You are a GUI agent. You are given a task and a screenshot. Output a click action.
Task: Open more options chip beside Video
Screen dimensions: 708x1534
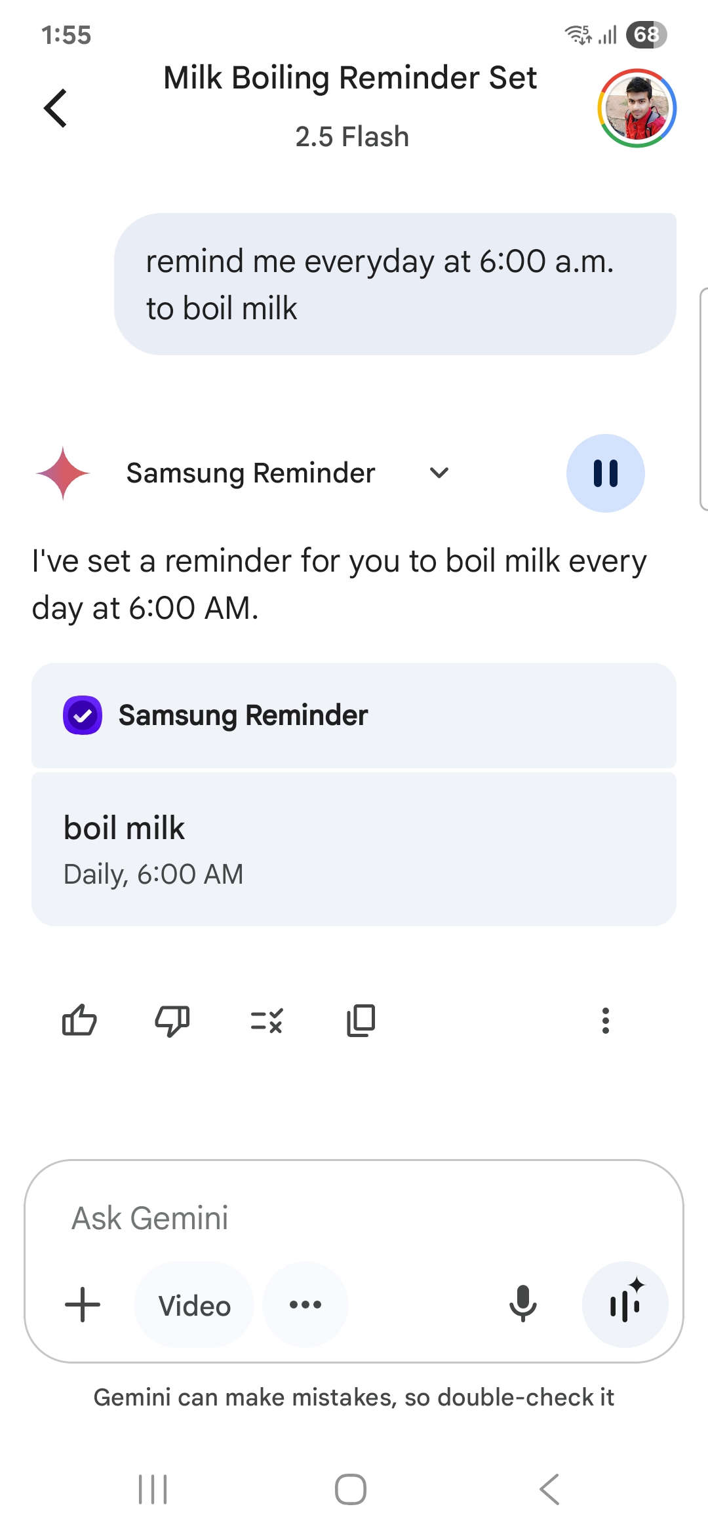[305, 1305]
